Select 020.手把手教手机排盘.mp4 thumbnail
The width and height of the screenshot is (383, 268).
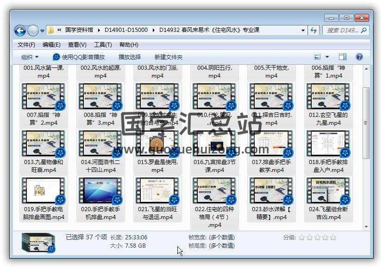[100, 190]
